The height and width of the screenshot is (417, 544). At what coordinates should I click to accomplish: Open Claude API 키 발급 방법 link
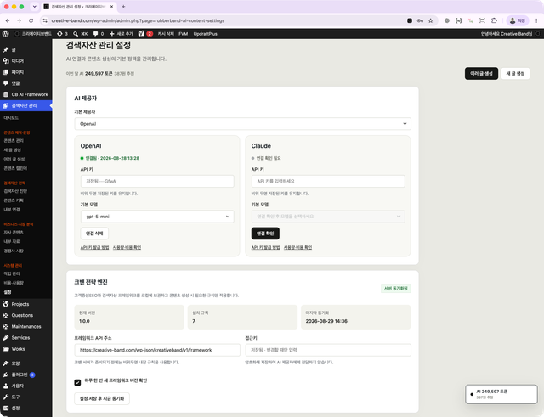(x=265, y=247)
